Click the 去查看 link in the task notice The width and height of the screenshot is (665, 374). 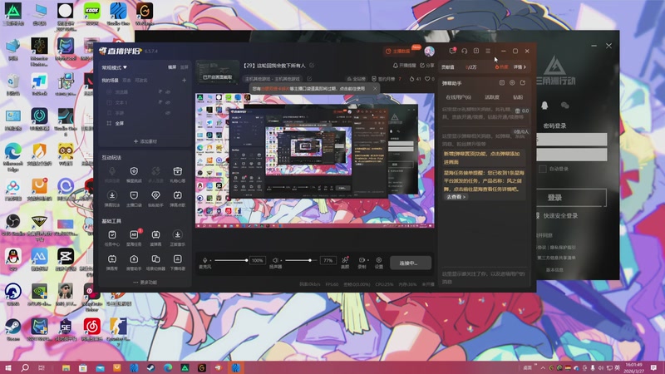click(x=456, y=197)
